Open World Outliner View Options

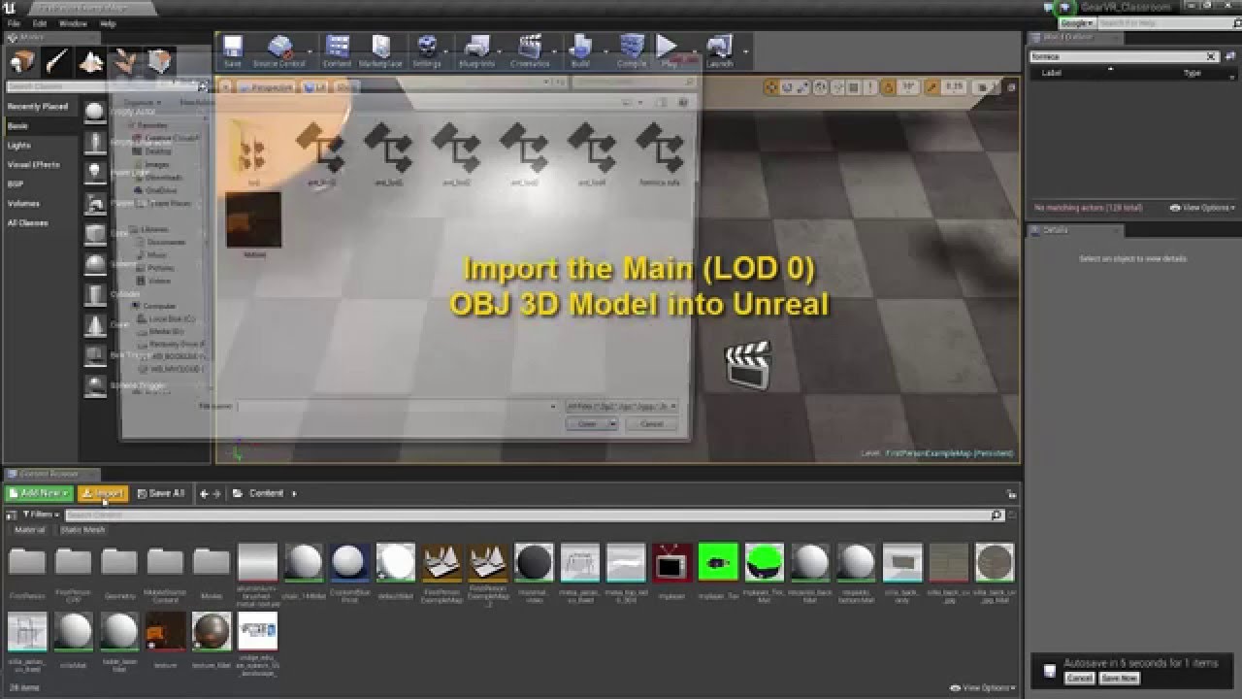tap(1202, 208)
